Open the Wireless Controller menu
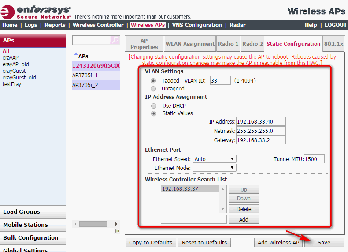The height and width of the screenshot is (252, 348). [98, 25]
